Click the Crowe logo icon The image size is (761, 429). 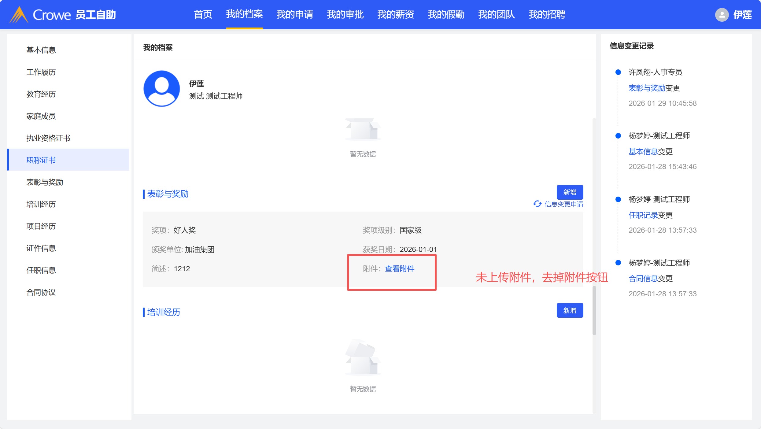coord(19,15)
